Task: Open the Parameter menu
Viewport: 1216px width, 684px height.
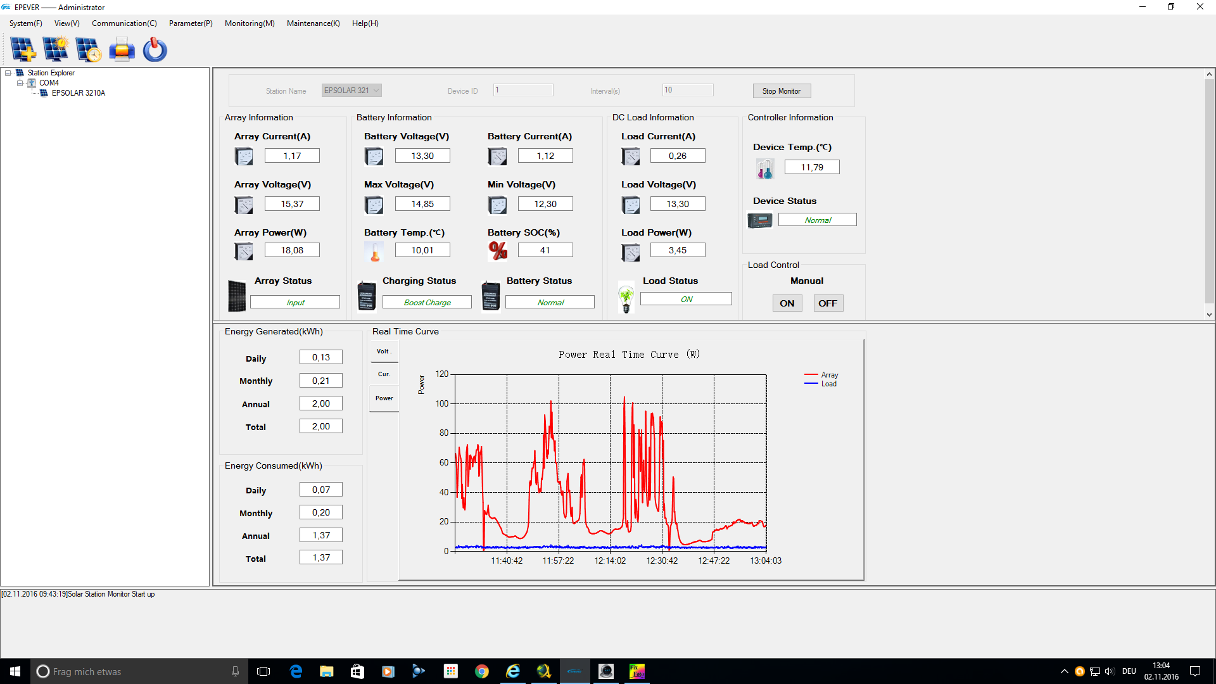Action: tap(190, 23)
